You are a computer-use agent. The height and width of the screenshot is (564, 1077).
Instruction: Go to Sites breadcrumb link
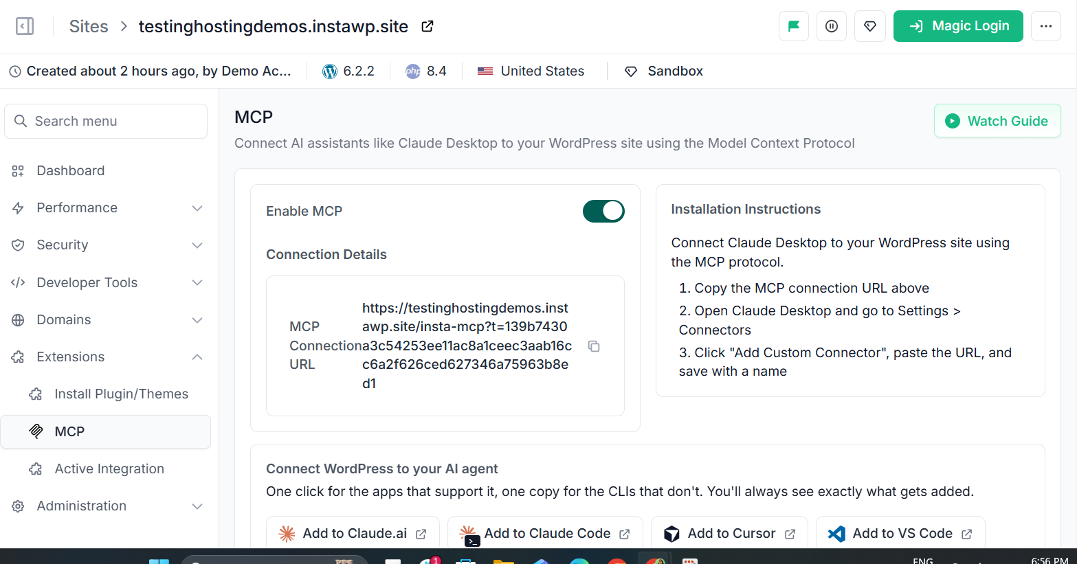click(x=89, y=26)
